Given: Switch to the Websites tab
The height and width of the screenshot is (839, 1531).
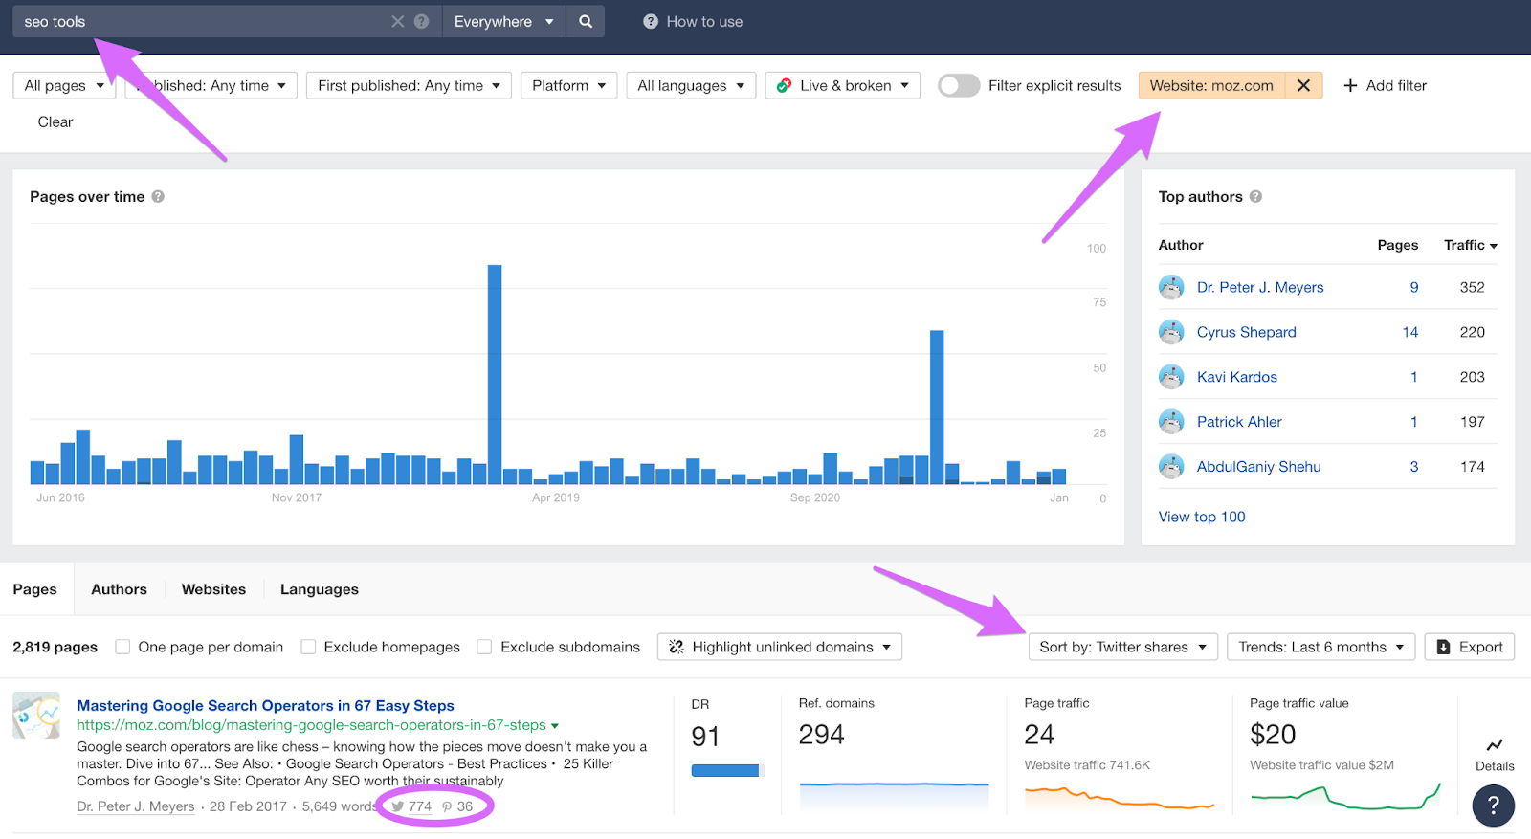Looking at the screenshot, I should [x=213, y=589].
